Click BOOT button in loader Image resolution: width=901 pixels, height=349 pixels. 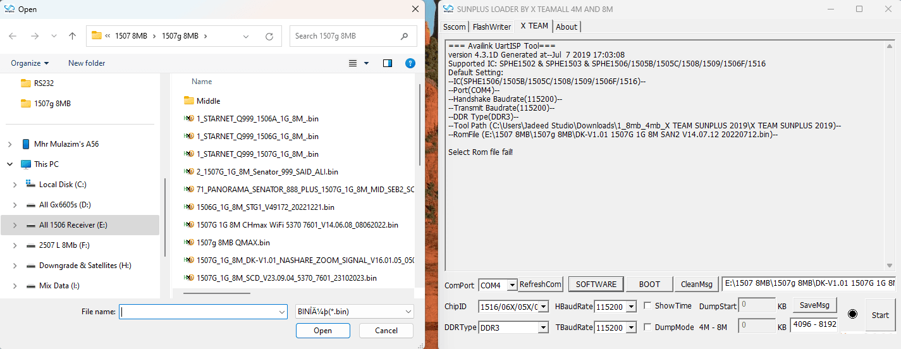(x=649, y=285)
